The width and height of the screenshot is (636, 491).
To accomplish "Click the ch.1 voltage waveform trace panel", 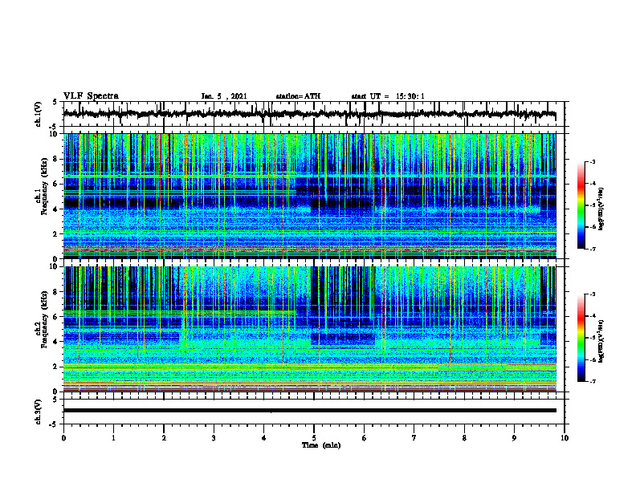I will pyautogui.click(x=313, y=114).
